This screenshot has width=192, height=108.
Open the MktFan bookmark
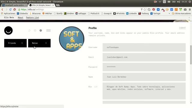coord(47,13)
